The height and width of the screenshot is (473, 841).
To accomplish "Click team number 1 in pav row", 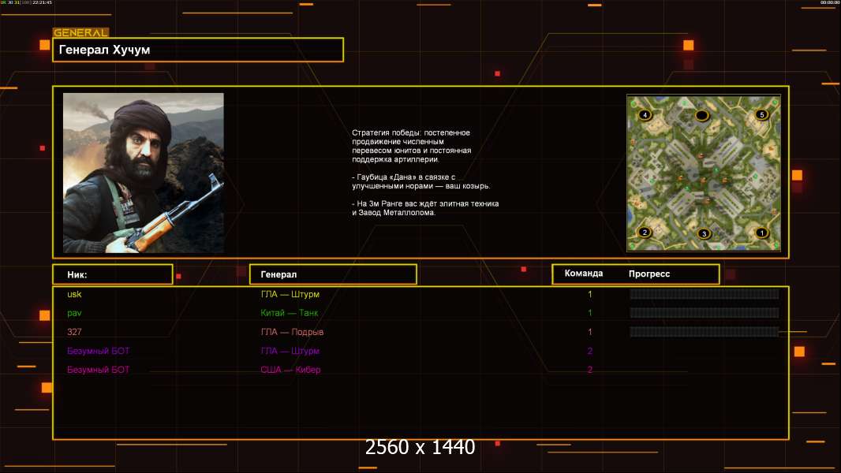I will point(590,313).
